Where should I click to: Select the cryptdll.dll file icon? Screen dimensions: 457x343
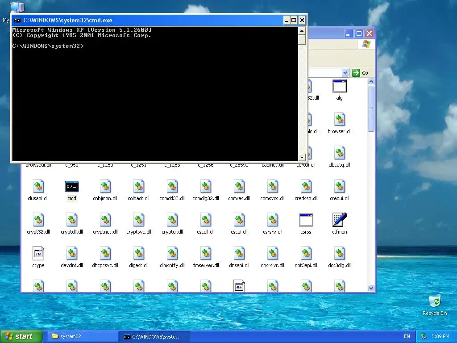[72, 220]
